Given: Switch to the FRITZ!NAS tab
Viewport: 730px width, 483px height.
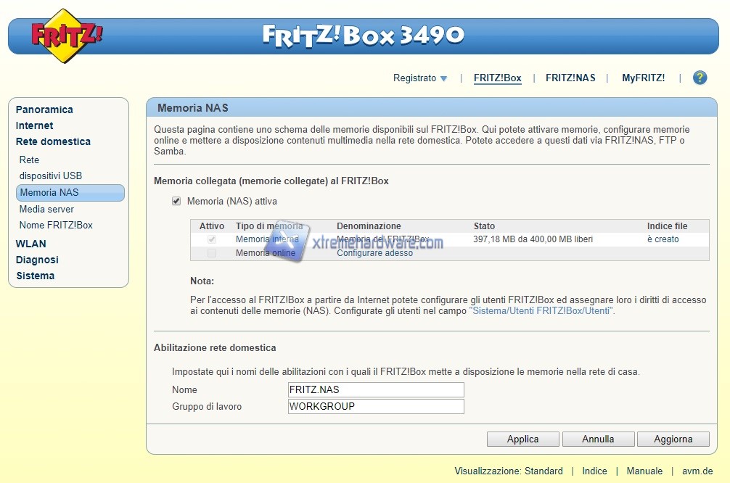Looking at the screenshot, I should click(570, 78).
